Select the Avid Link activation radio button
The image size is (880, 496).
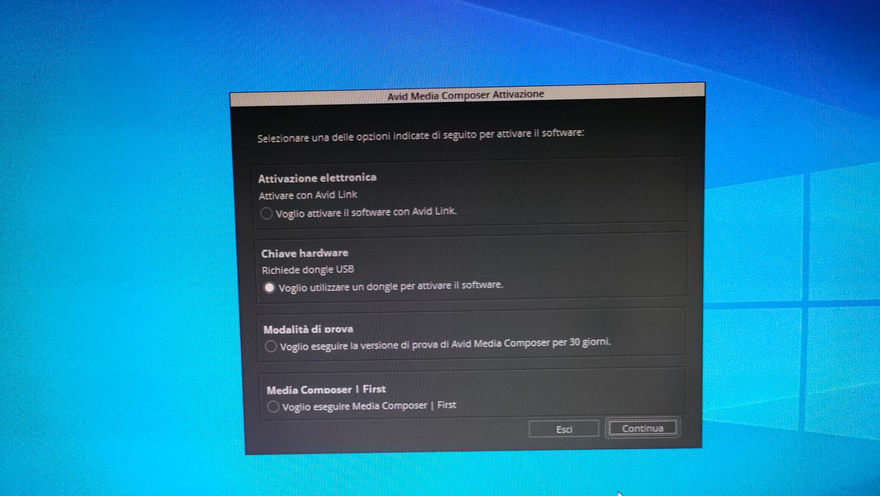tap(266, 213)
